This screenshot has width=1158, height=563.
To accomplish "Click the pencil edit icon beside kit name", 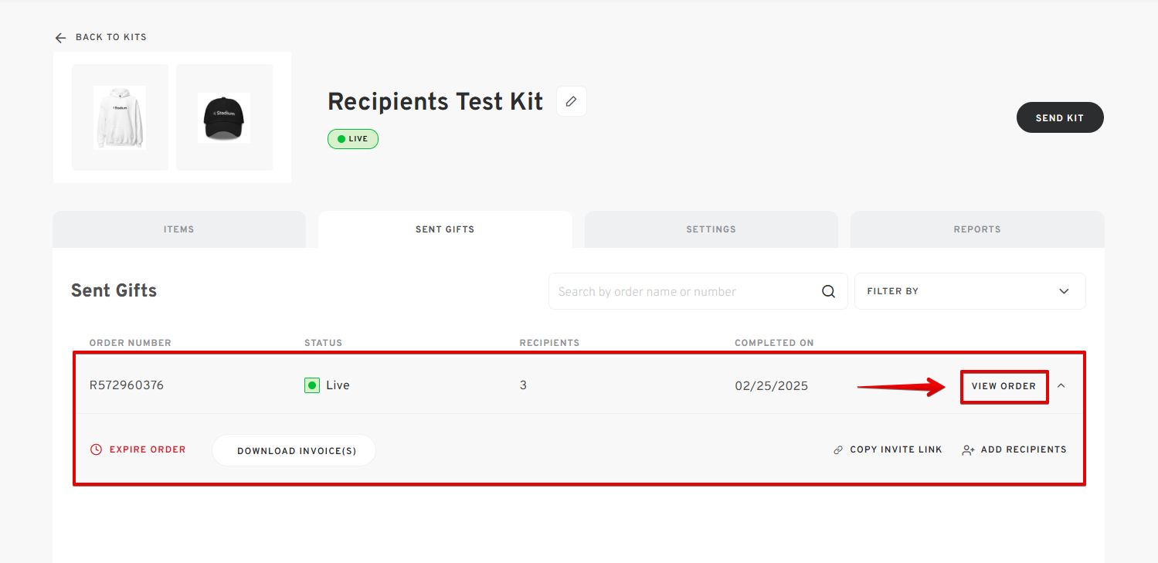I will point(572,101).
